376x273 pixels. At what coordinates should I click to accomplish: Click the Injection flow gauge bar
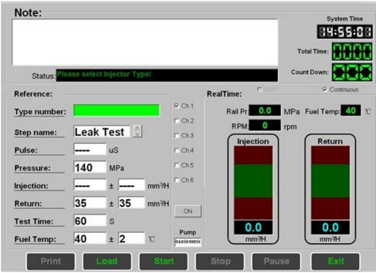[253, 182]
